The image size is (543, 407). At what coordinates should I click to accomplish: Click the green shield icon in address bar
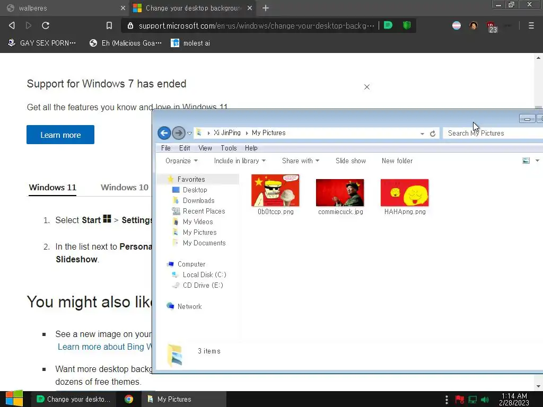click(407, 25)
